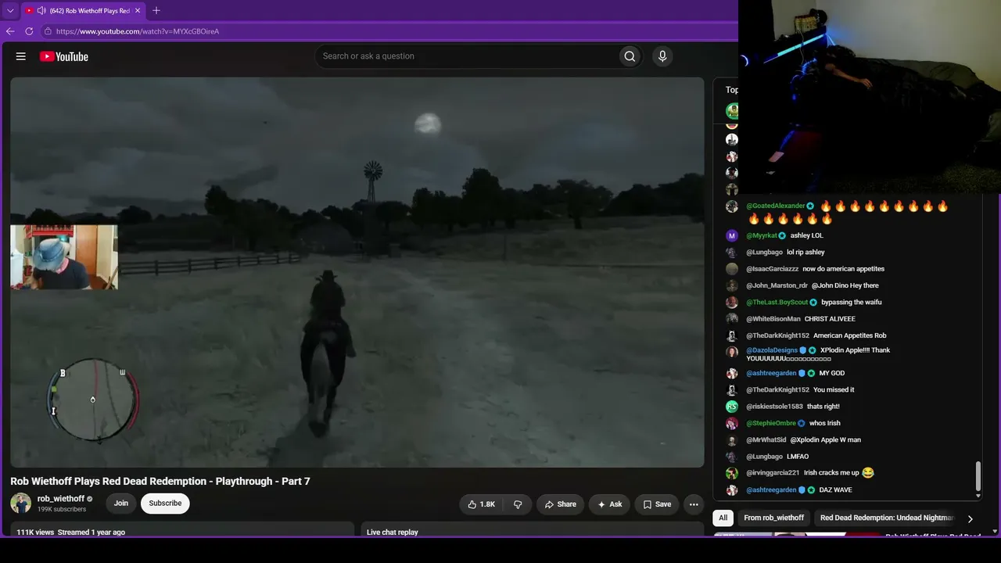This screenshot has height=563, width=1001.
Task: Click the YouTube favicon on the tab
Action: 30,11
